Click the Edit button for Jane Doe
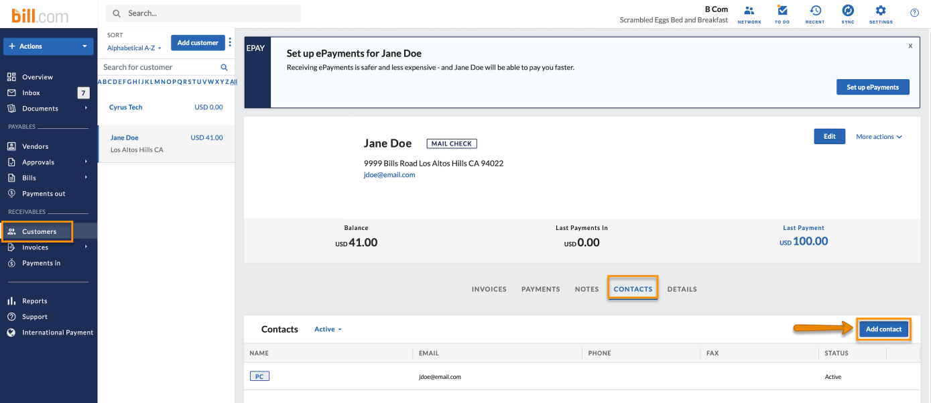931x403 pixels. click(x=830, y=137)
